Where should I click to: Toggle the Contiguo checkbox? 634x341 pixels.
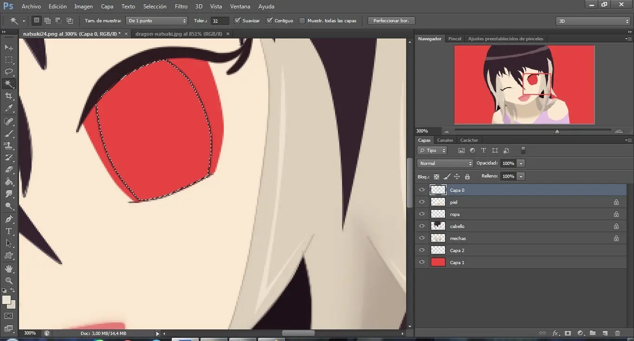pyautogui.click(x=269, y=21)
